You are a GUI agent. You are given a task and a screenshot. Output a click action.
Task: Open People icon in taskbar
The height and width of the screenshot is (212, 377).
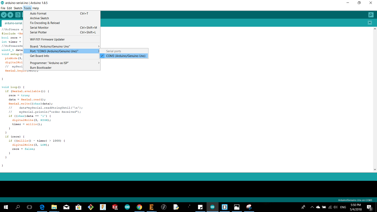(x=303, y=207)
